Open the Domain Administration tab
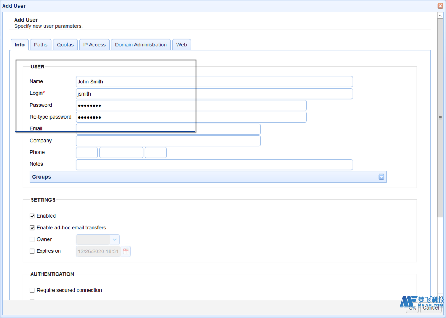The height and width of the screenshot is (318, 446). (141, 45)
